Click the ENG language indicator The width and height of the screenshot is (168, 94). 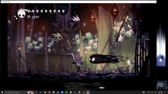[156, 92]
